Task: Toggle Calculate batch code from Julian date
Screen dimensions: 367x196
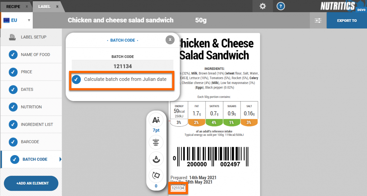Action: pos(76,79)
